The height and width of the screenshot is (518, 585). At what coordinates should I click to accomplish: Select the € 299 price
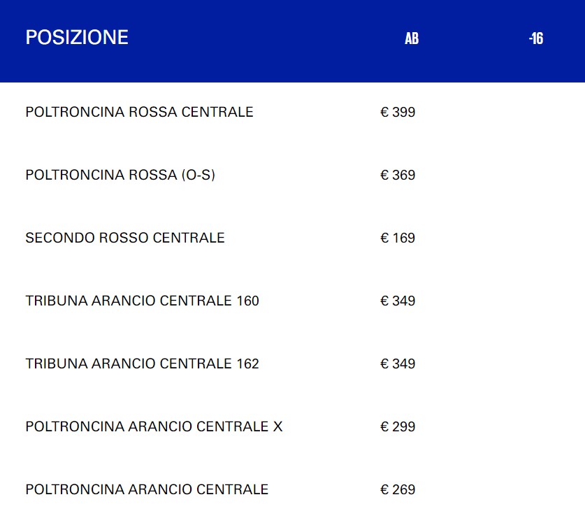pyautogui.click(x=398, y=426)
